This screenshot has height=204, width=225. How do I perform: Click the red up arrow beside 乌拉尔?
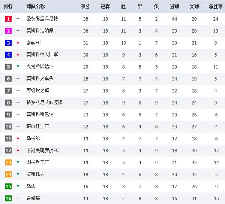tap(18, 138)
